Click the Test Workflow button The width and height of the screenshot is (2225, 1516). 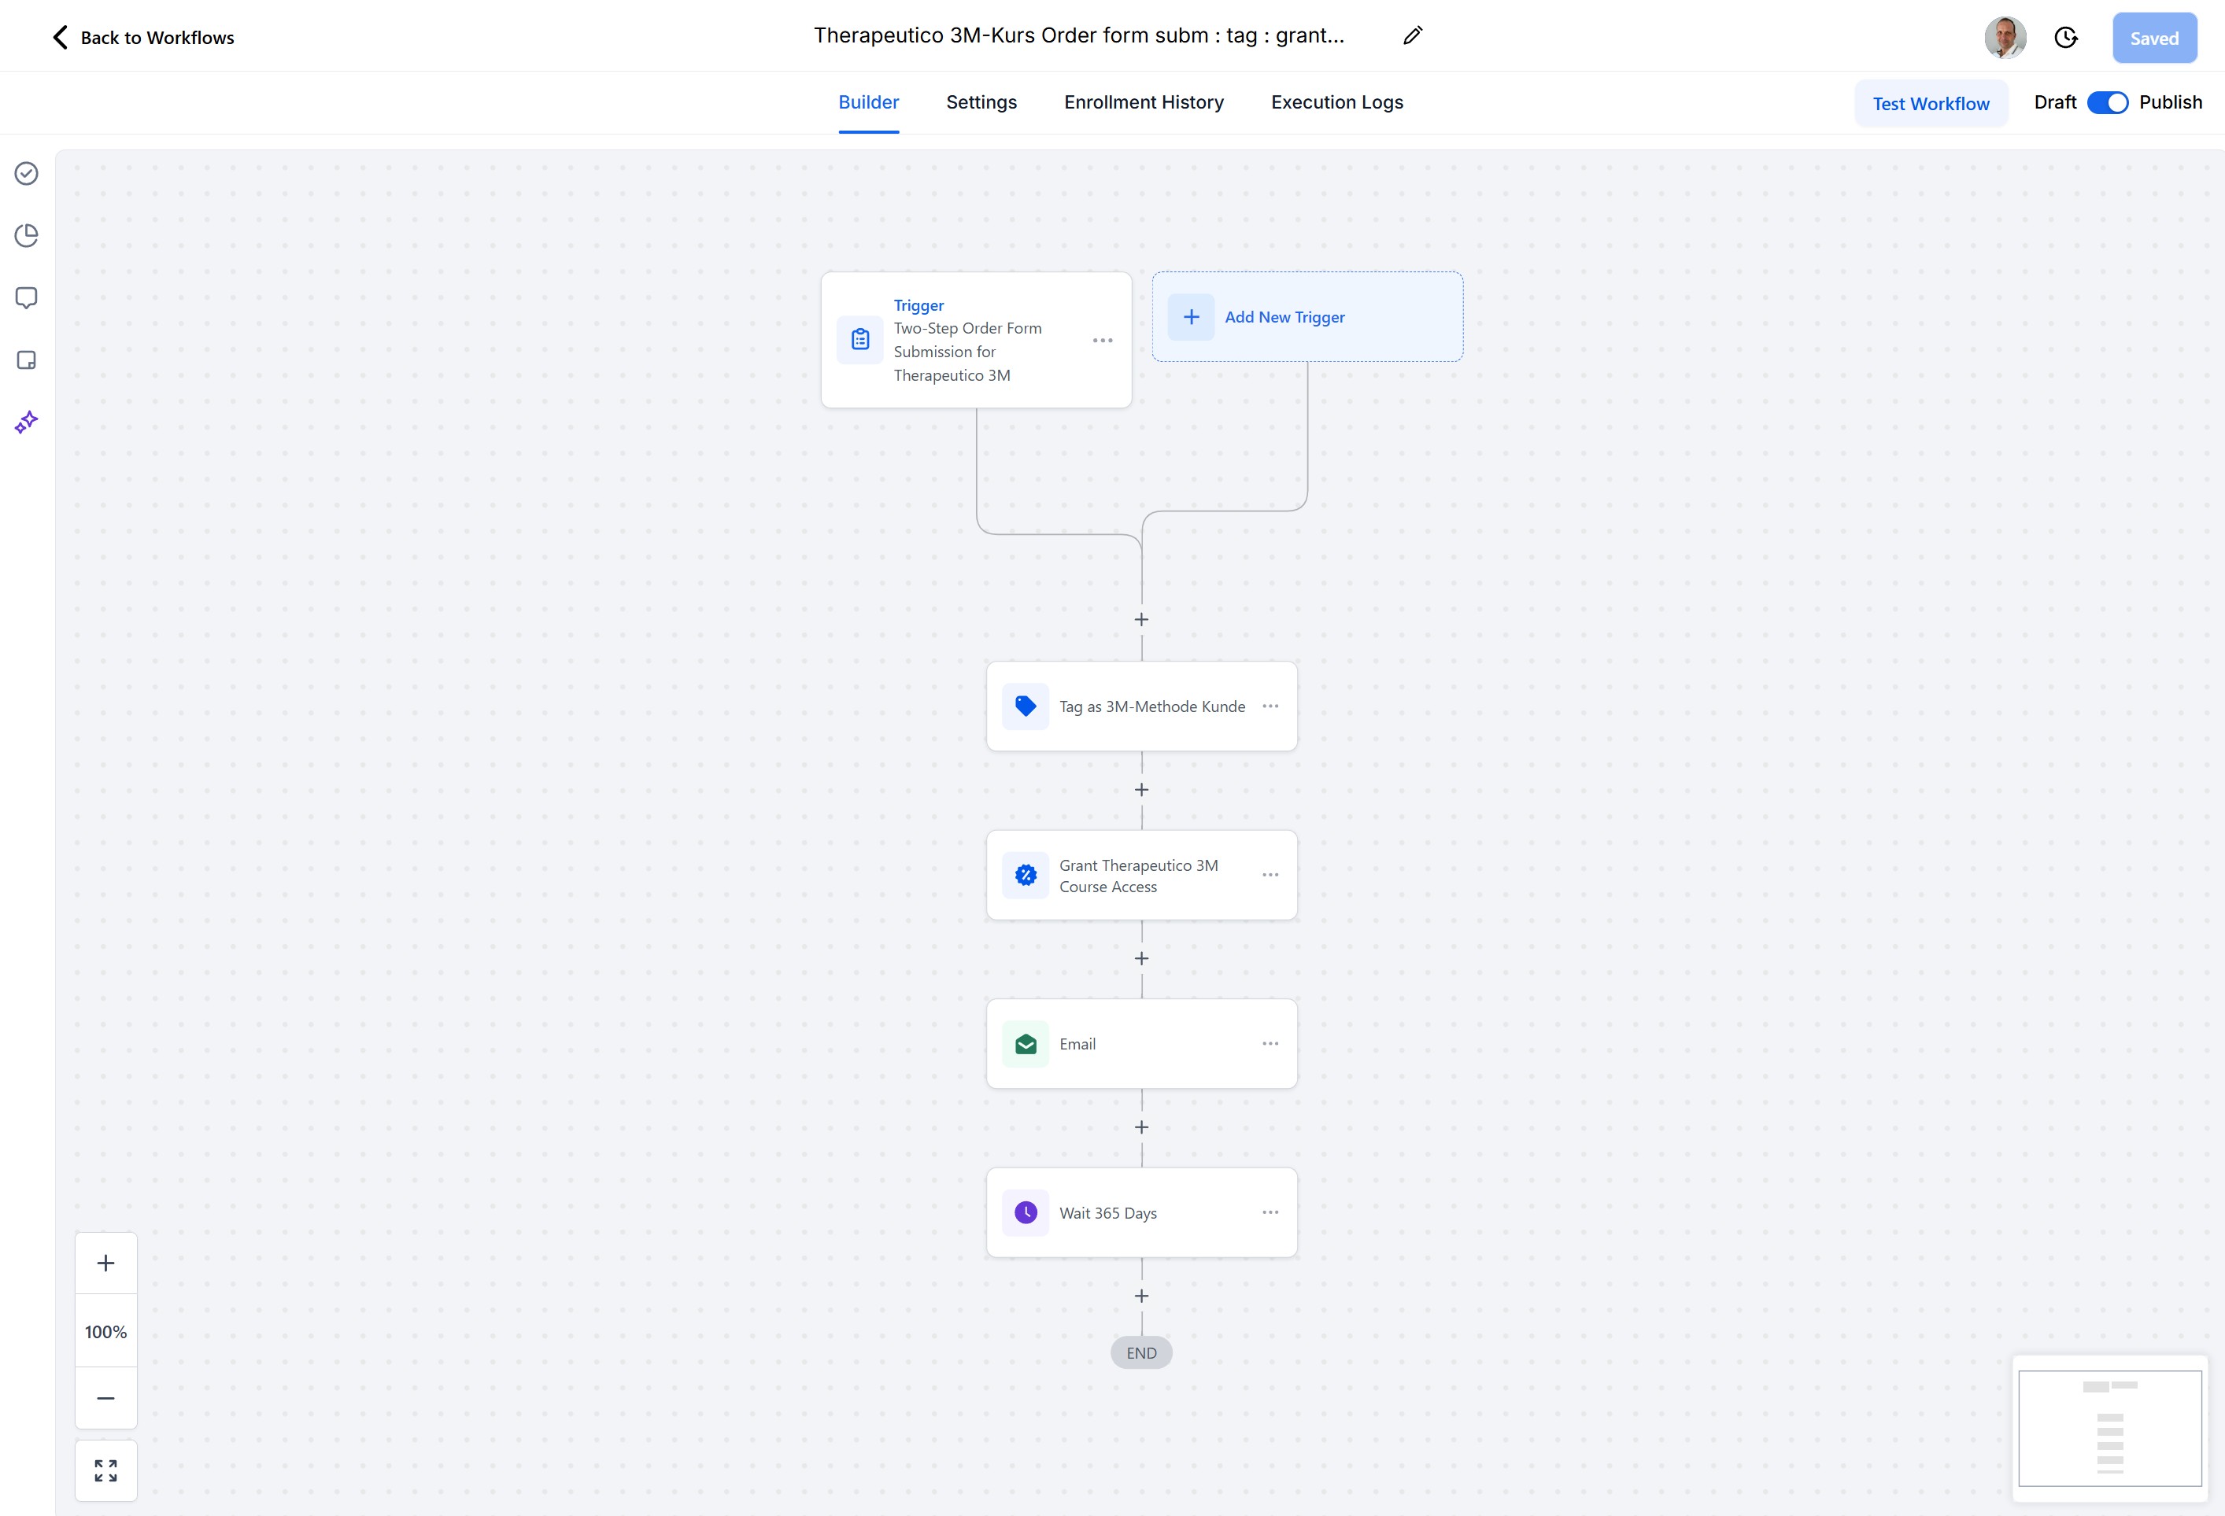tap(1930, 103)
